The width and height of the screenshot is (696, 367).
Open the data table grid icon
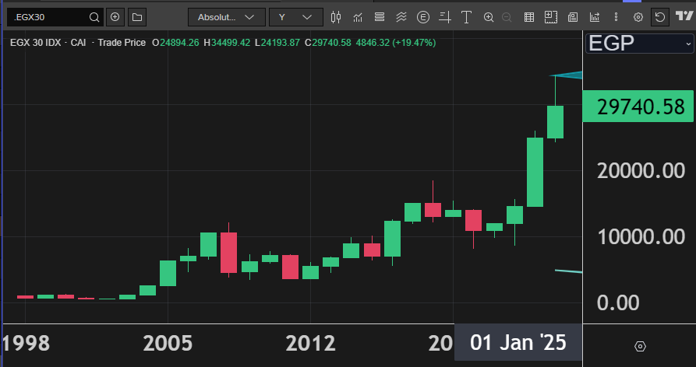pos(529,17)
